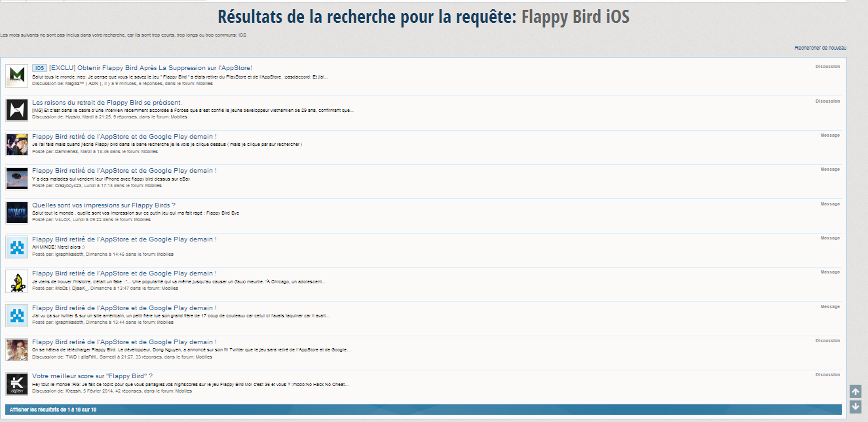The image size is (868, 422).
Task: Click 'Mobiles' forum link in Hypsio's row
Action: pos(179,117)
